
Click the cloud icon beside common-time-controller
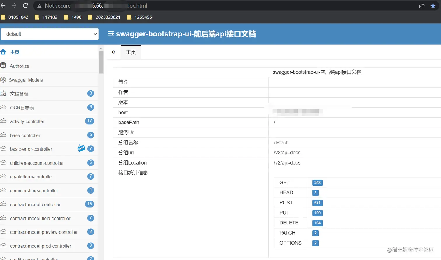3,190
